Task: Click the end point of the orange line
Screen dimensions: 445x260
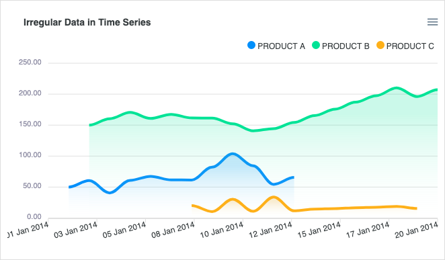Action: coord(416,208)
